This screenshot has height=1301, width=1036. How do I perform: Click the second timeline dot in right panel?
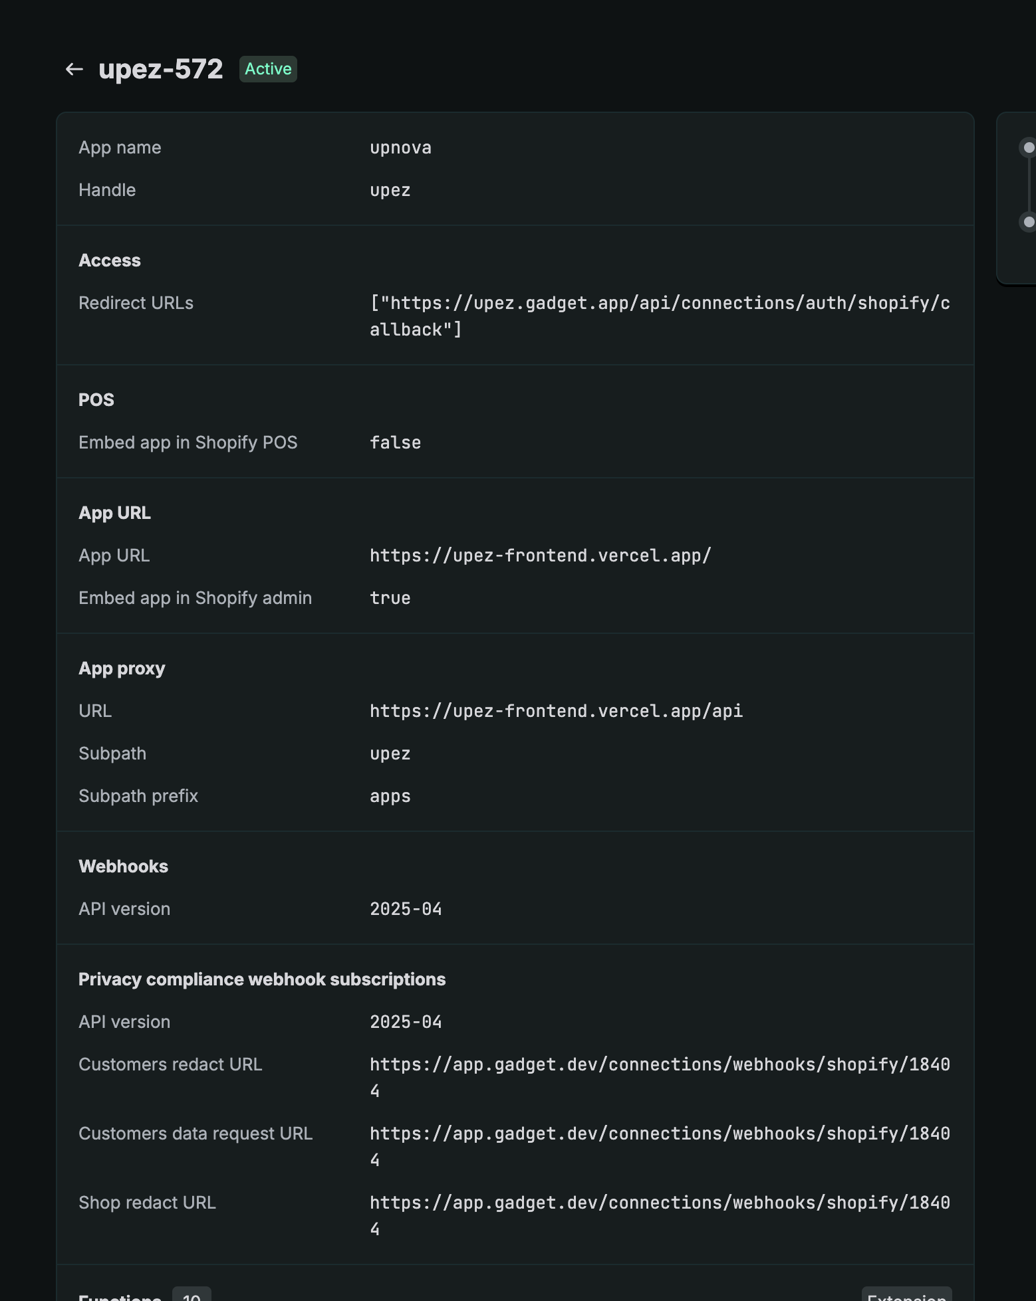click(1029, 222)
